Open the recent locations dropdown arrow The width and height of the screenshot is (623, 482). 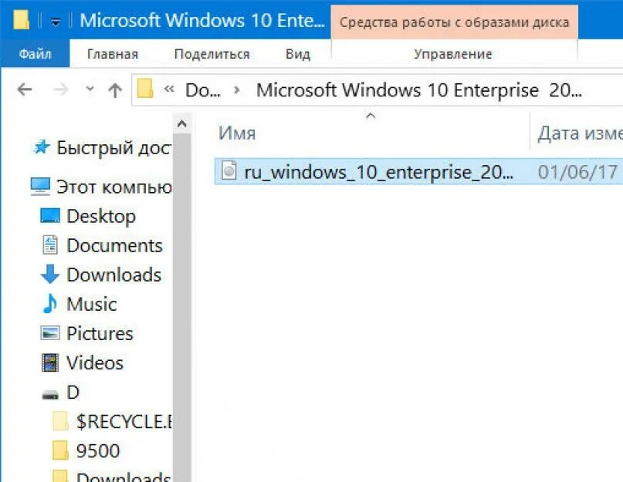[90, 89]
